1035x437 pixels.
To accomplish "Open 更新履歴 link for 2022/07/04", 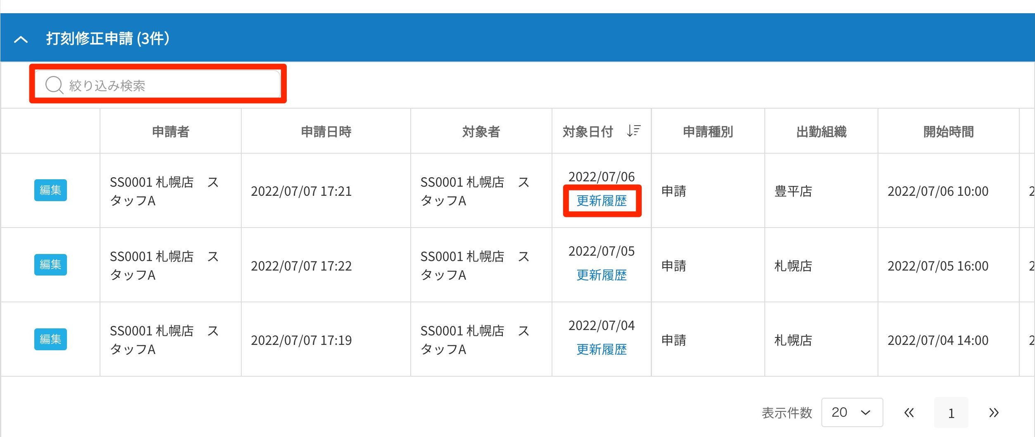I will point(602,349).
